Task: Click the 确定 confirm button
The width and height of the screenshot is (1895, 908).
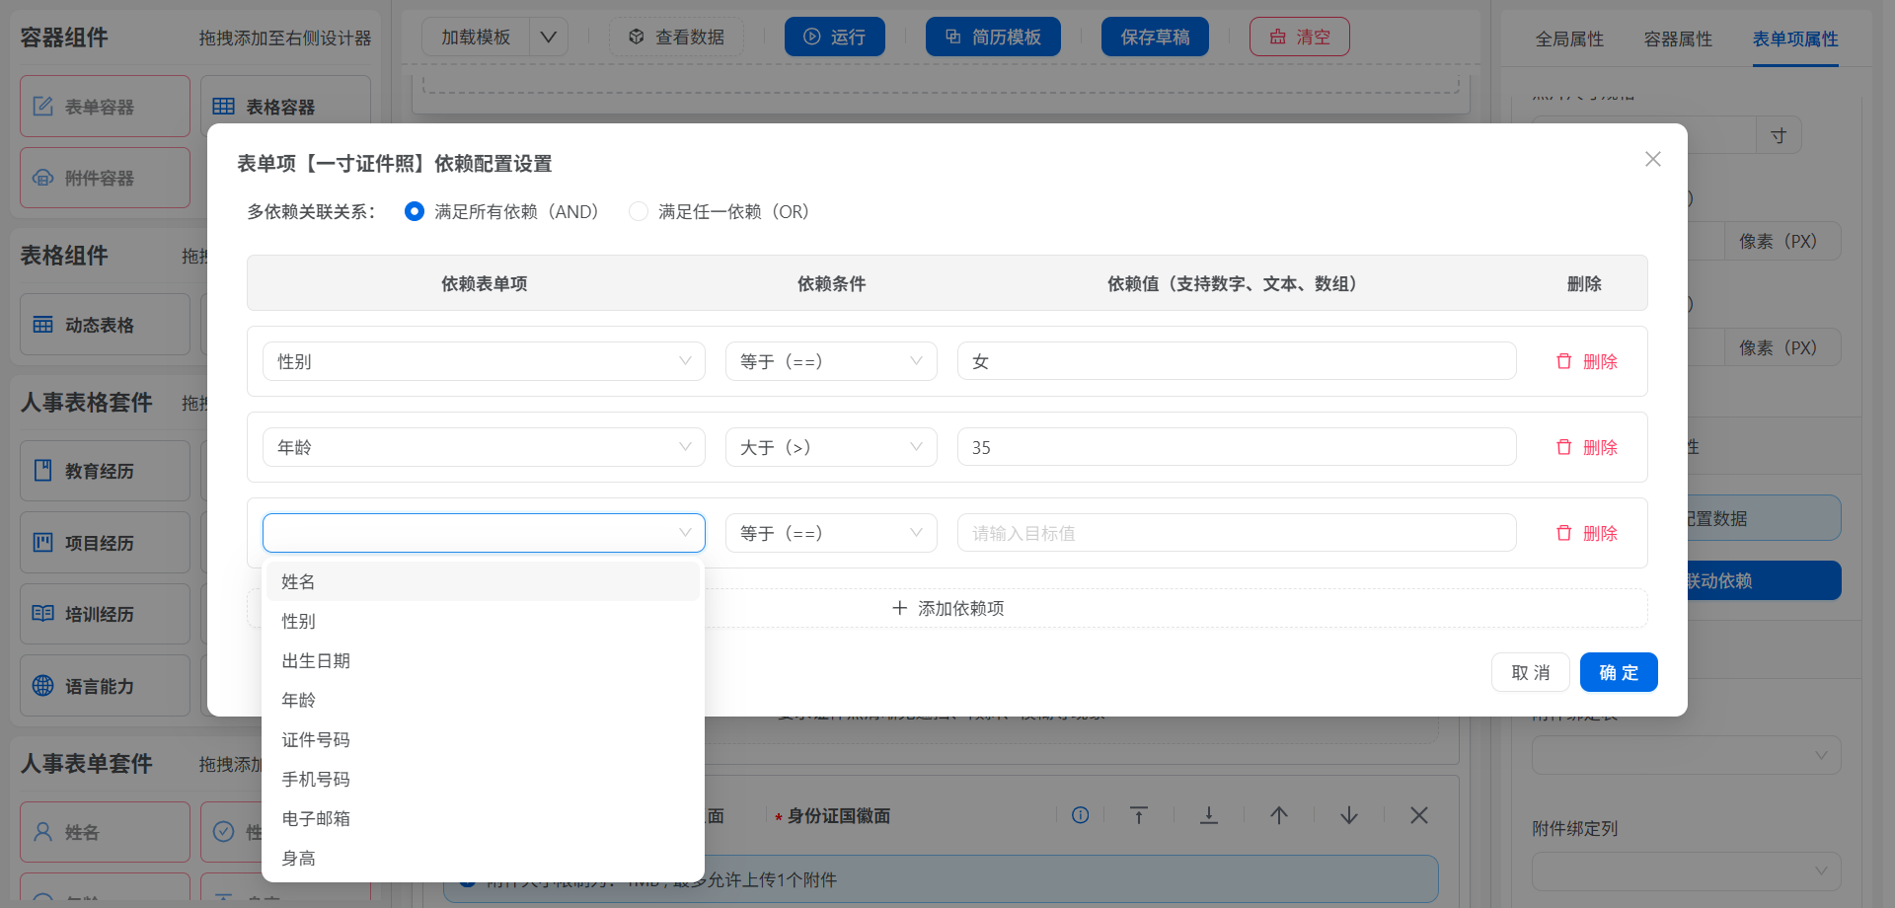Action: pyautogui.click(x=1618, y=673)
